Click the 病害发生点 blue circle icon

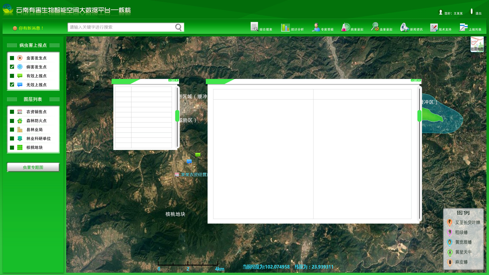coord(20,67)
